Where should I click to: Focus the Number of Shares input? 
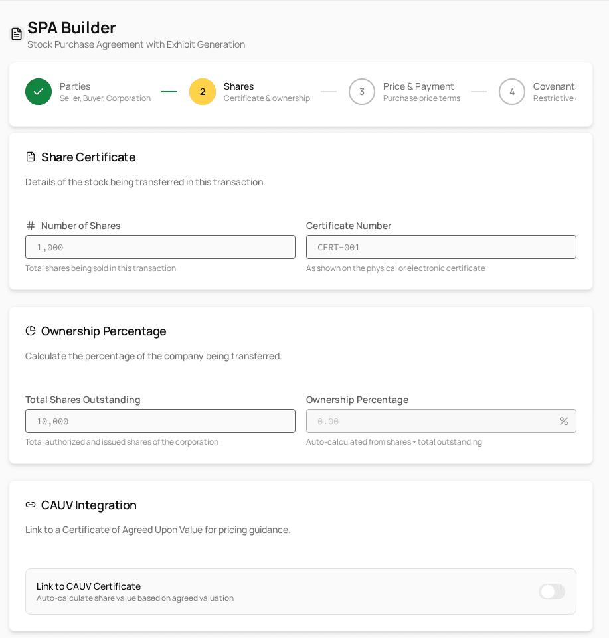pyautogui.click(x=160, y=247)
